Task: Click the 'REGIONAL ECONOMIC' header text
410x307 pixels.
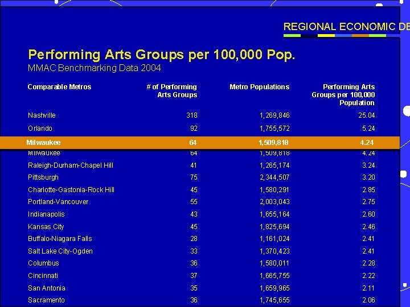Action: (339, 27)
